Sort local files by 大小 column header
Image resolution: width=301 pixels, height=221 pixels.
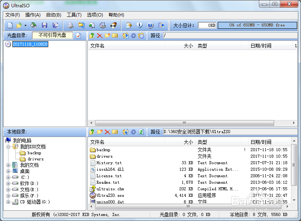[x=180, y=142]
